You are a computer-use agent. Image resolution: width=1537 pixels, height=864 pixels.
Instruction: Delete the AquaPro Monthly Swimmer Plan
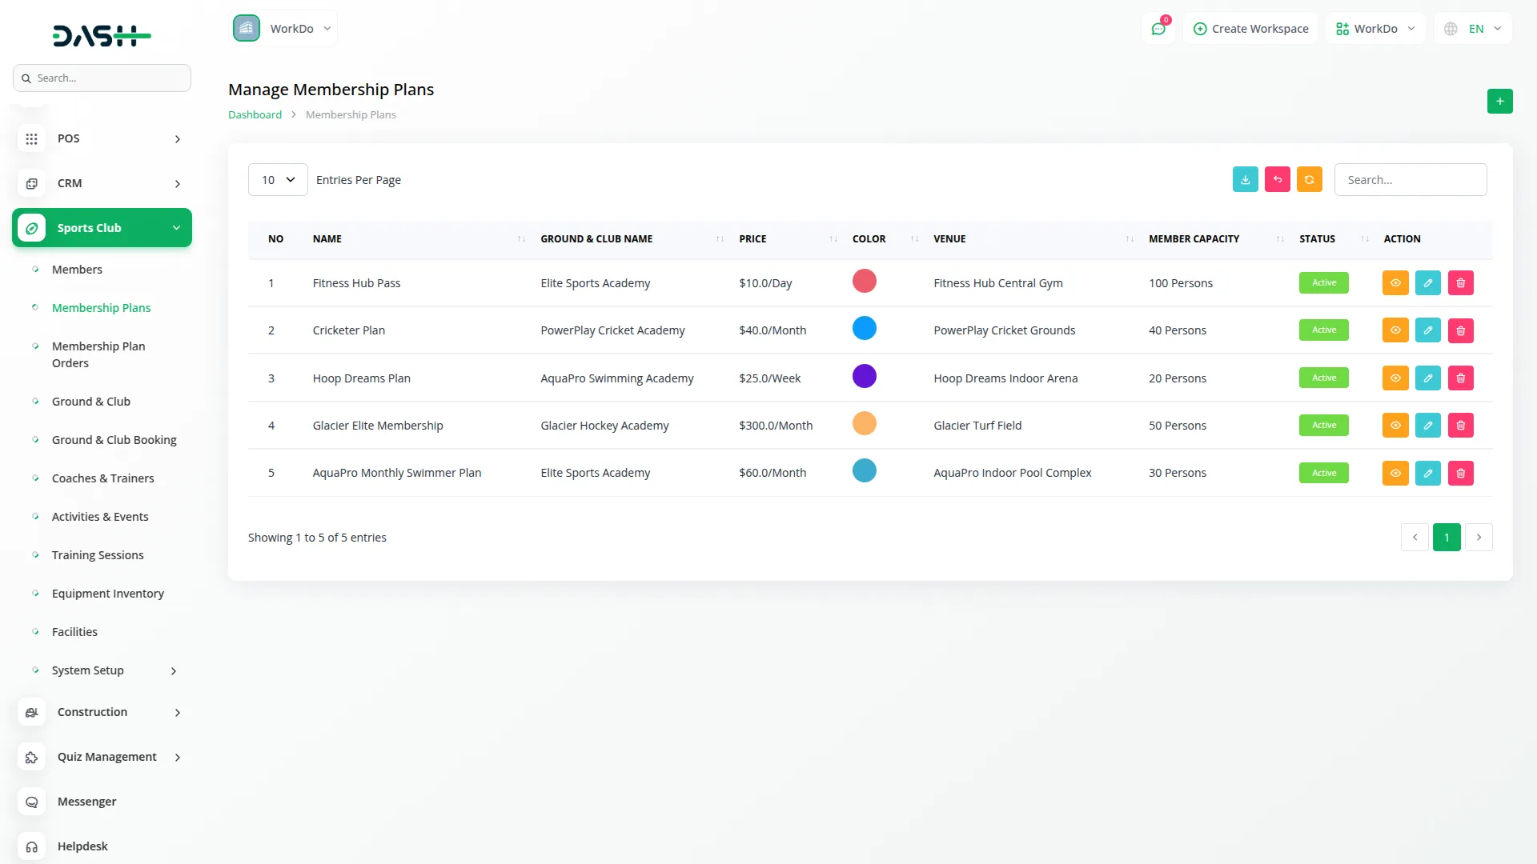(1460, 473)
